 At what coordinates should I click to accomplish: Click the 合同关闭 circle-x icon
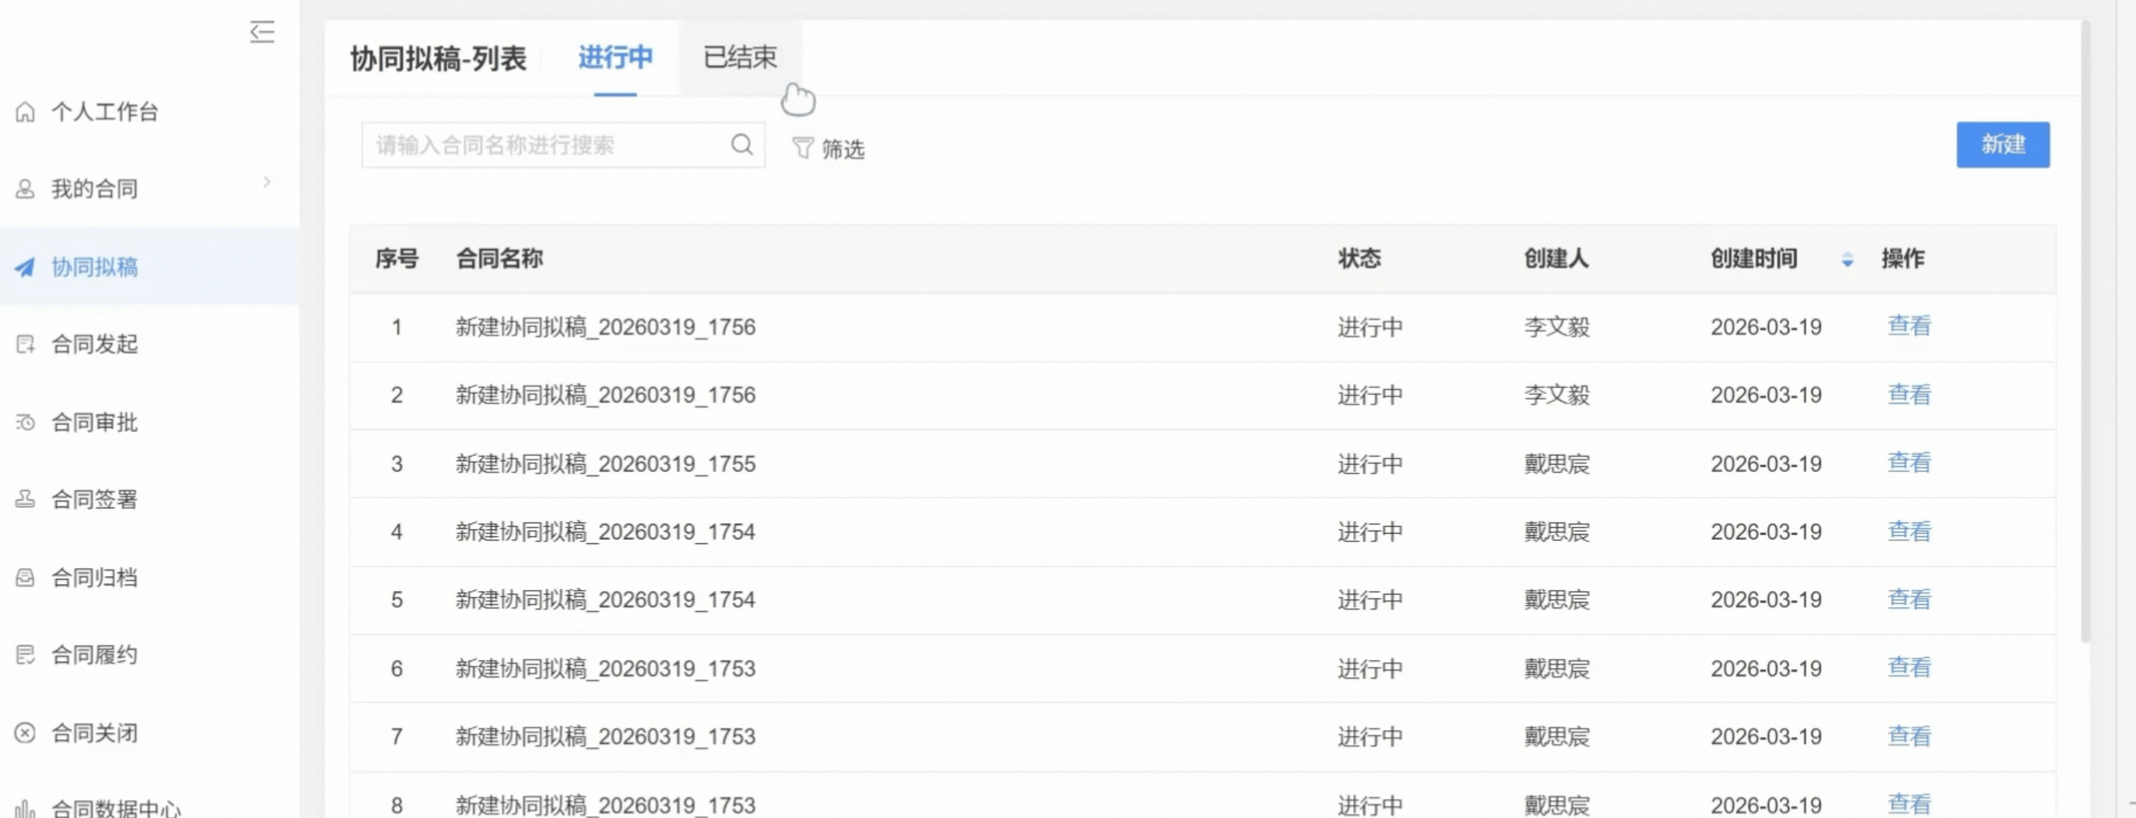[x=26, y=733]
